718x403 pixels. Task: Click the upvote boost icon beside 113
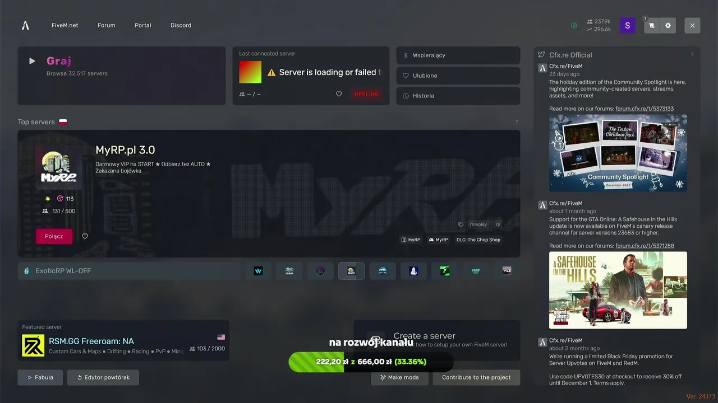coord(61,199)
